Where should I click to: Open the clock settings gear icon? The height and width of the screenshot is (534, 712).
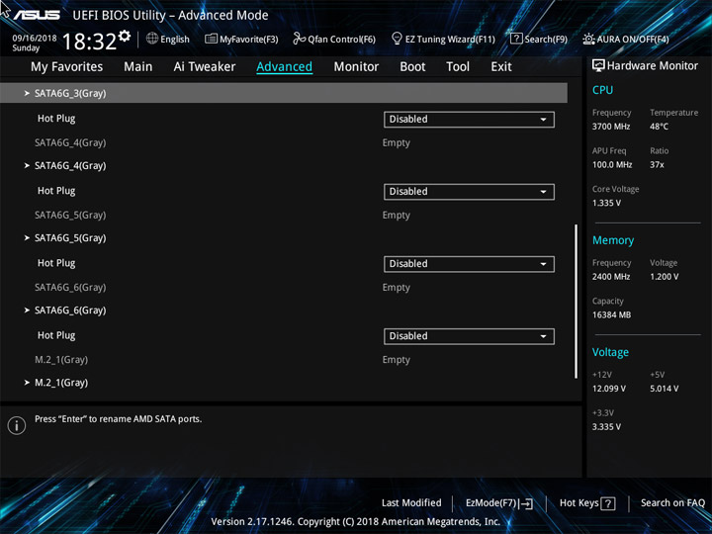point(125,36)
